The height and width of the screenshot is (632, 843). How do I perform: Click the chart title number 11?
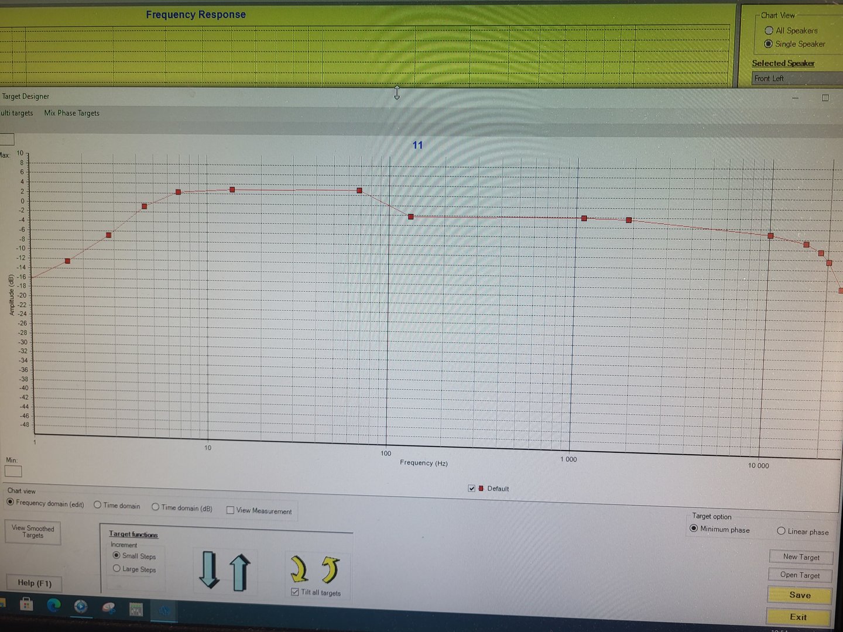click(417, 145)
